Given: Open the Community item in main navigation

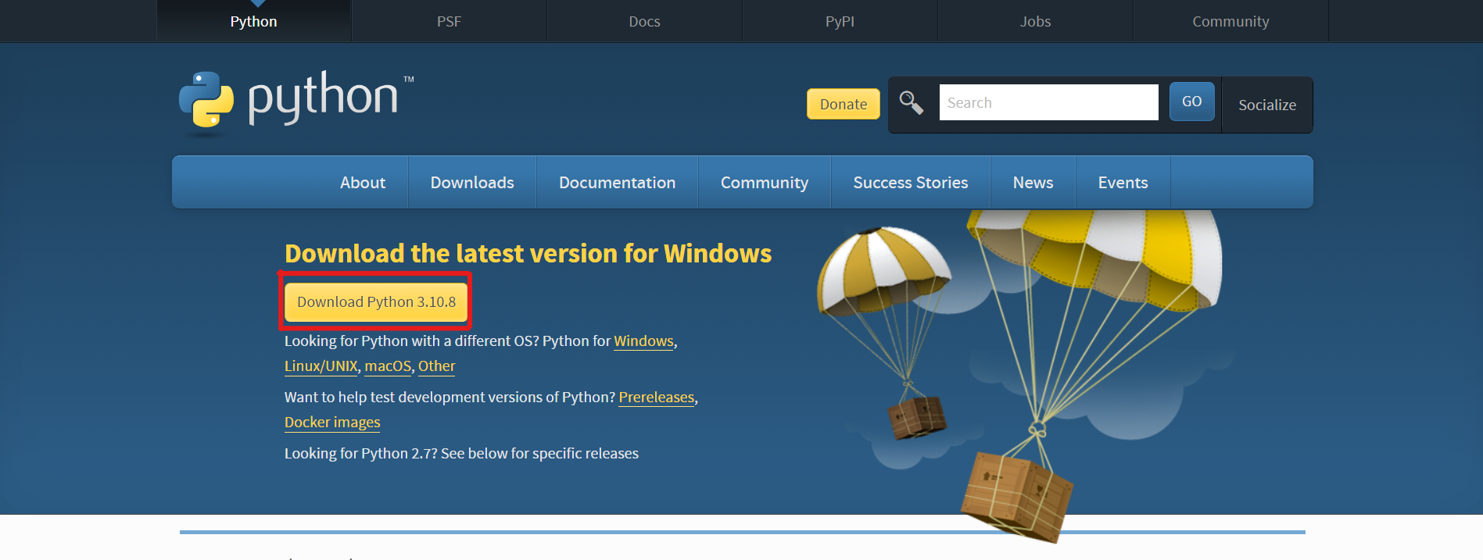Looking at the screenshot, I should 765,182.
